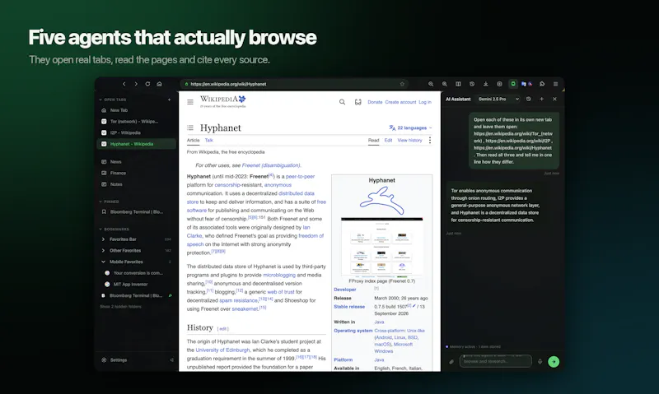
Task: Toggle the Hyphanet table of contents icon
Action: click(190, 127)
